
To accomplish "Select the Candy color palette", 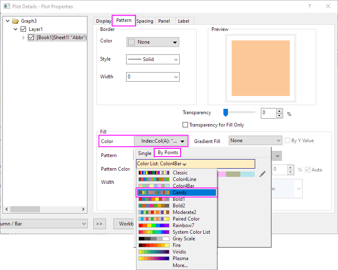I will pos(176,193).
